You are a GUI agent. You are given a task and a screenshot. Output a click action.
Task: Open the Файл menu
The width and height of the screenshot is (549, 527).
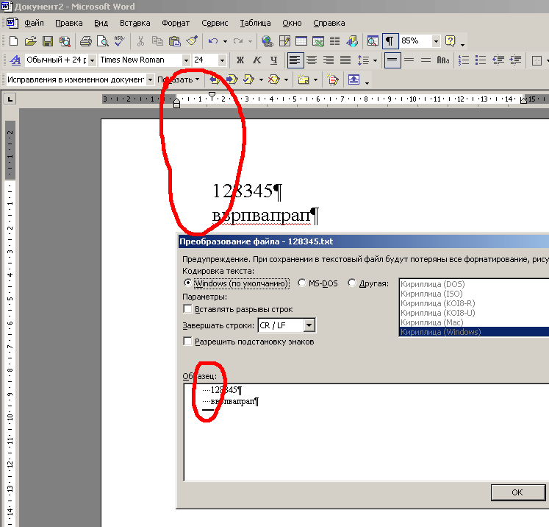tap(34, 23)
